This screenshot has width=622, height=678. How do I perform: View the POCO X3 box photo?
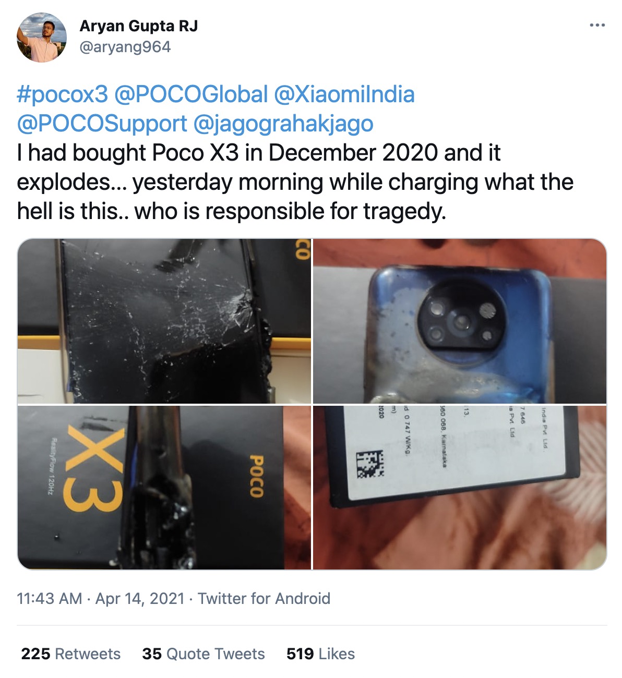coord(164,488)
